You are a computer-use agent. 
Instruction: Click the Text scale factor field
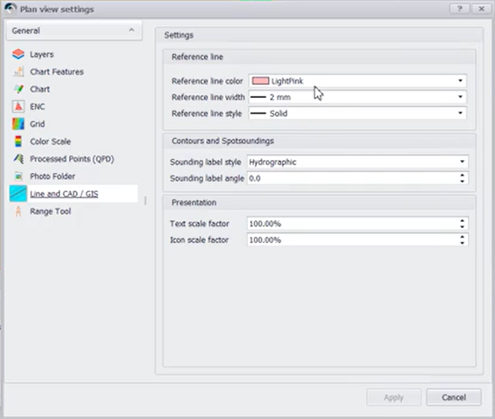click(352, 224)
